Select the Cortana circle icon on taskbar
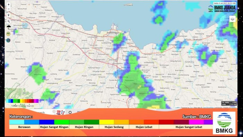 [70, 112]
